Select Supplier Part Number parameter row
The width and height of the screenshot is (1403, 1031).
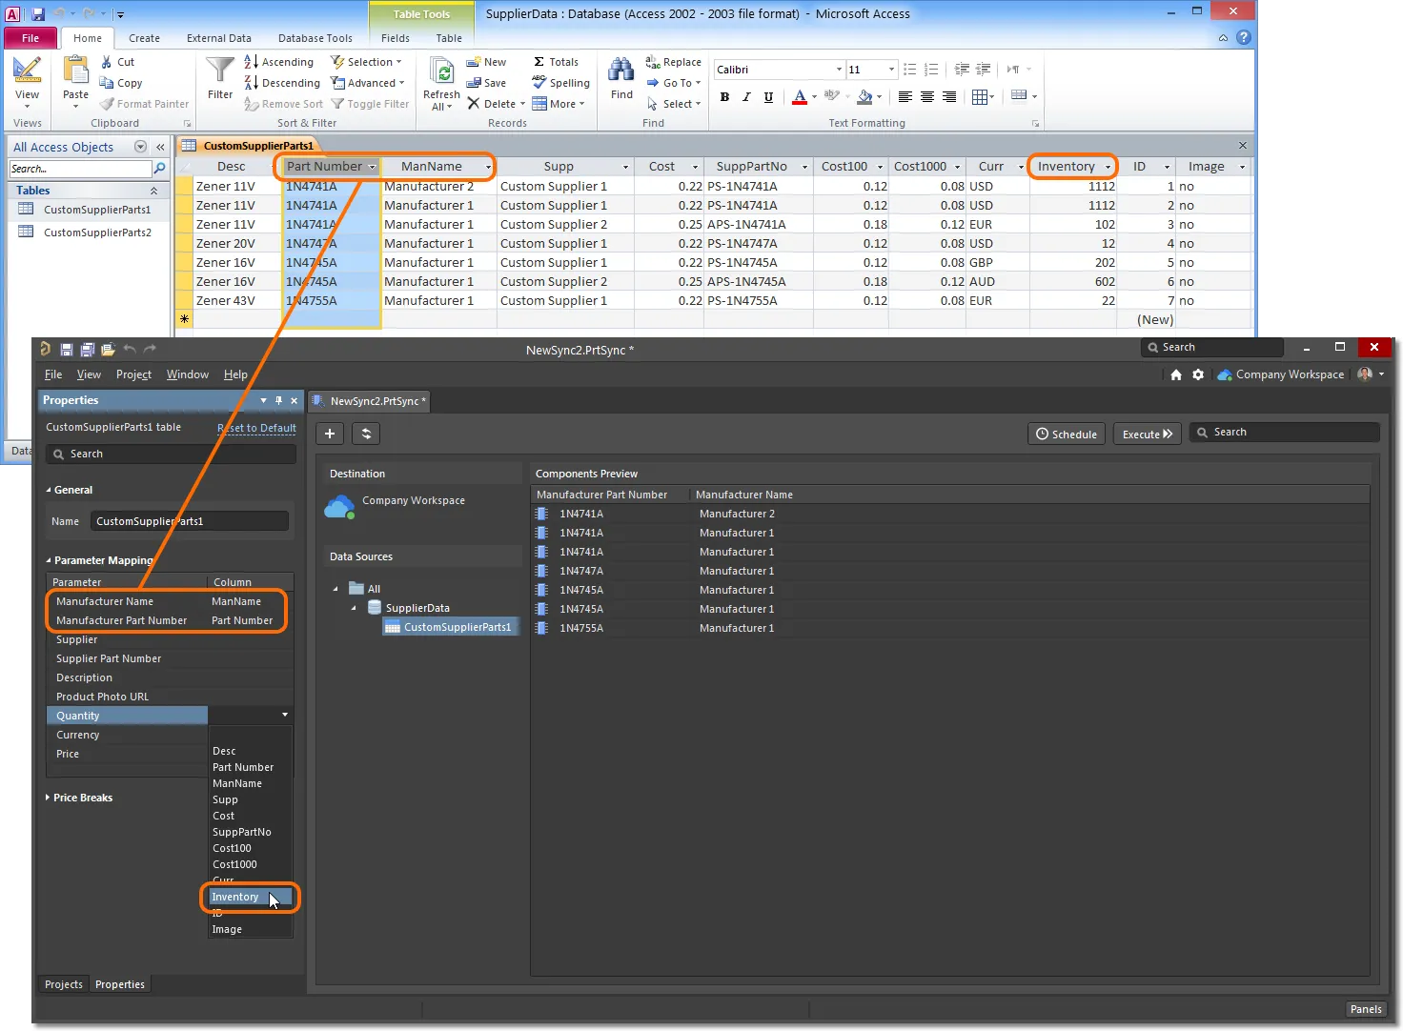pyautogui.click(x=170, y=658)
